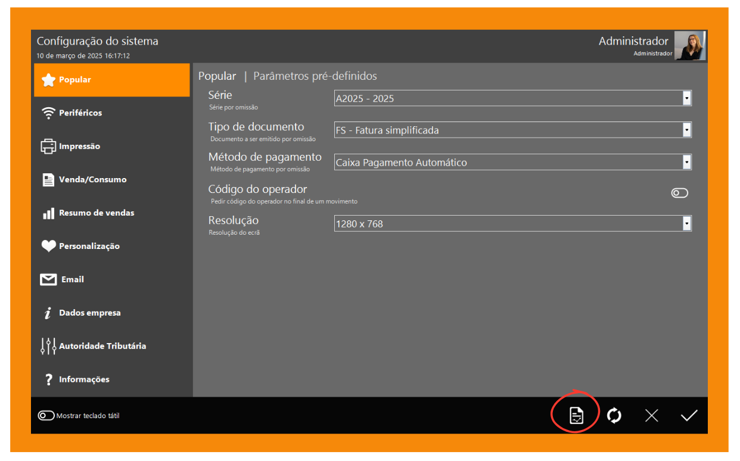The image size is (740, 461).
Task: Open Tipo de documento dropdown
Action: [x=686, y=130]
